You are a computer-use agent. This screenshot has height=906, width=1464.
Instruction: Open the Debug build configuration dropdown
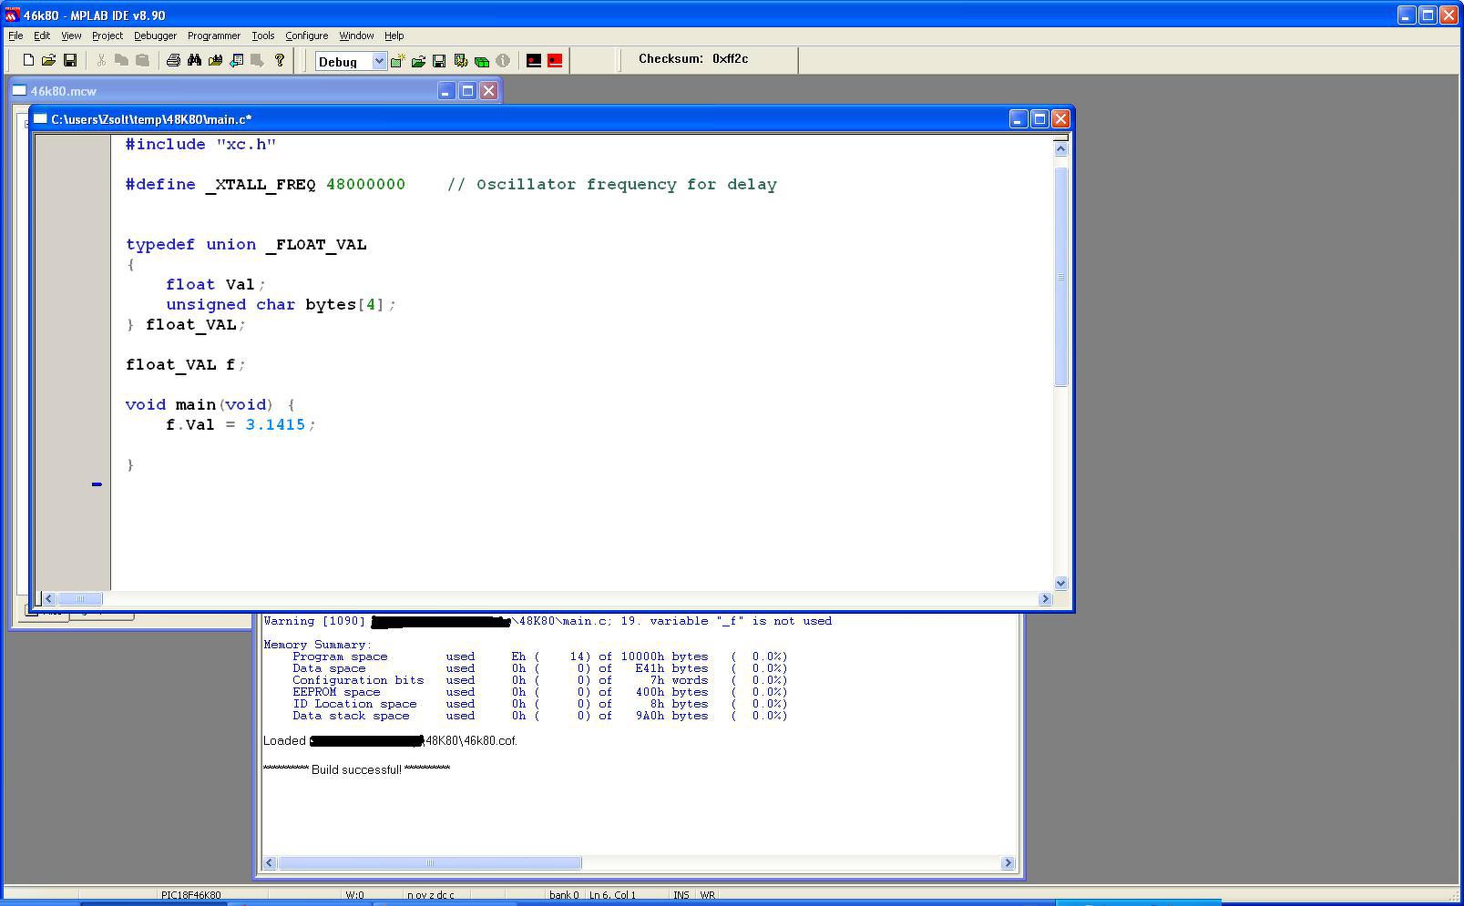pyautogui.click(x=379, y=61)
